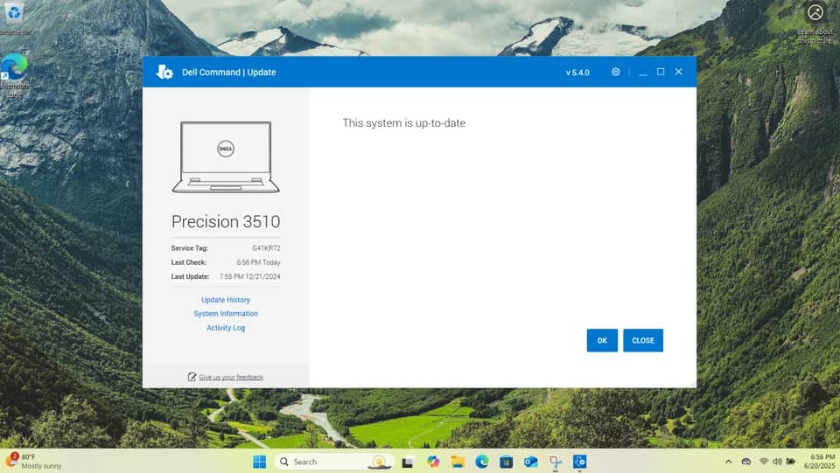This screenshot has height=473, width=840.
Task: Open the Update History link
Action: click(226, 300)
